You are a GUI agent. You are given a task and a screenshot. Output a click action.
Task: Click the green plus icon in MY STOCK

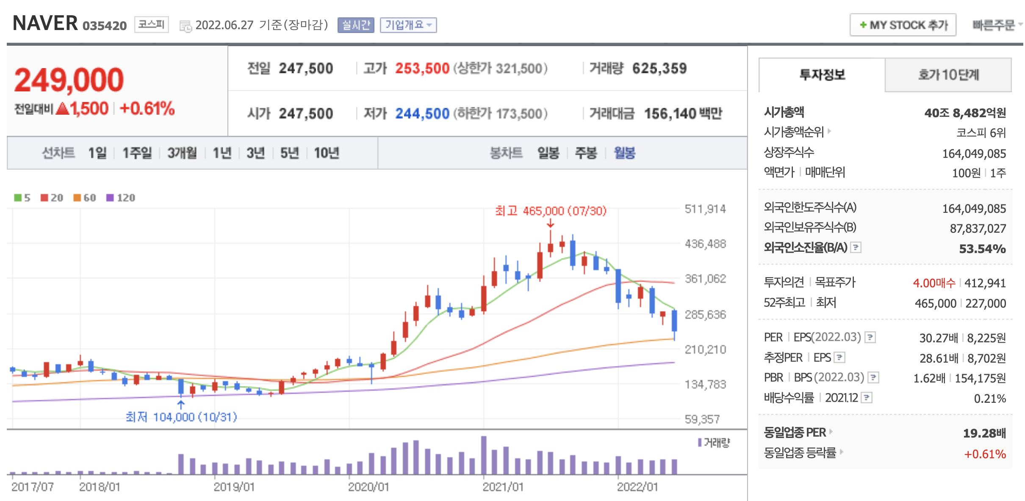[x=863, y=25]
